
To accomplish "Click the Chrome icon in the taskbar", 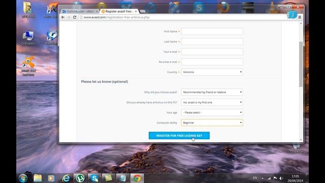I will [x=137, y=178].
